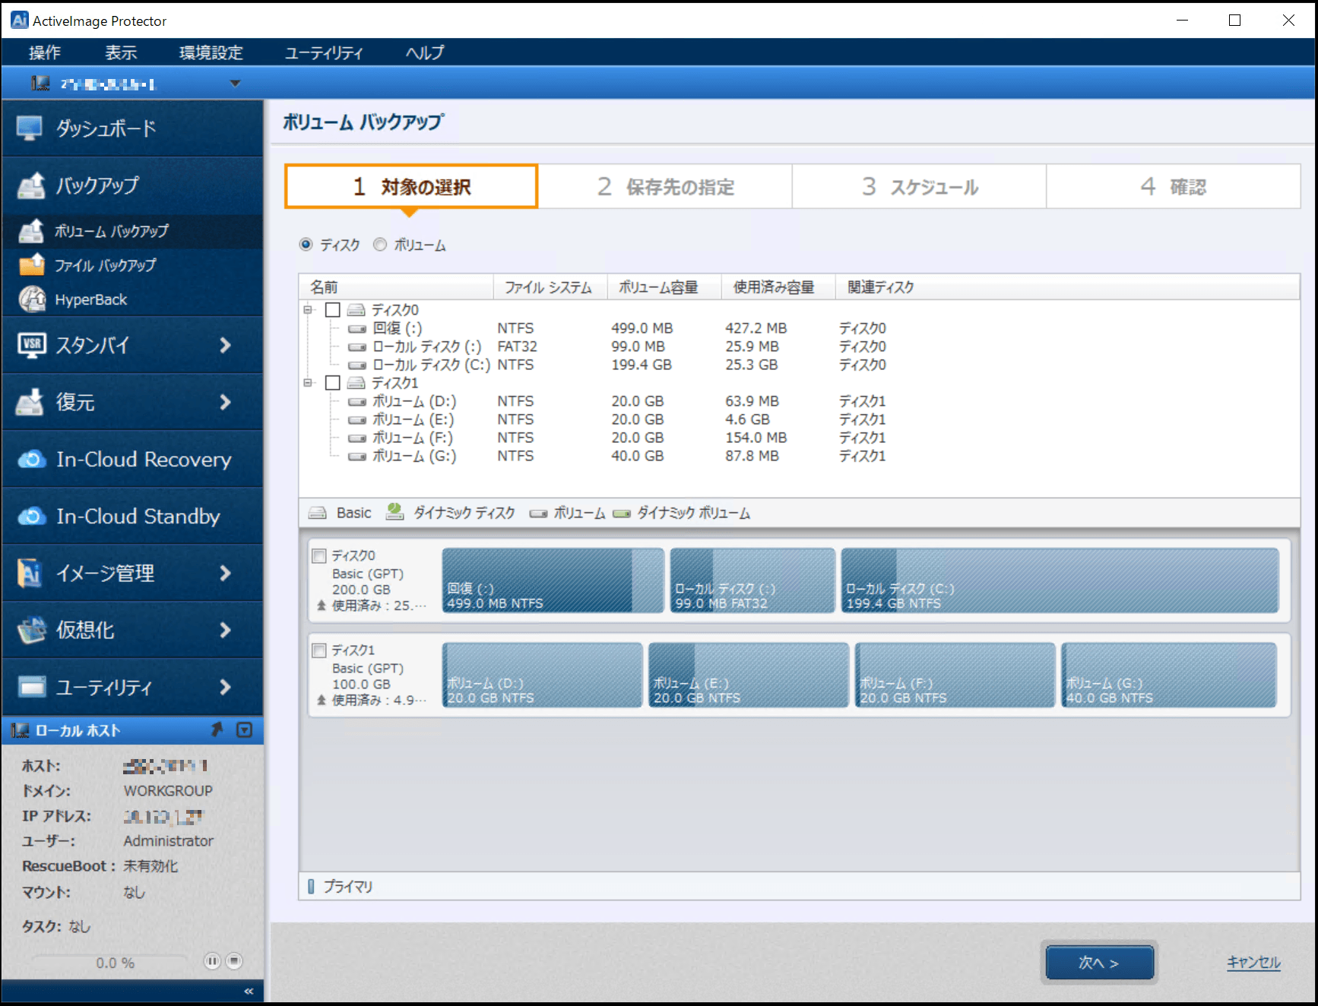This screenshot has width=1318, height=1006.
Task: Collapse the ディスク1 tree node
Action: (x=308, y=383)
